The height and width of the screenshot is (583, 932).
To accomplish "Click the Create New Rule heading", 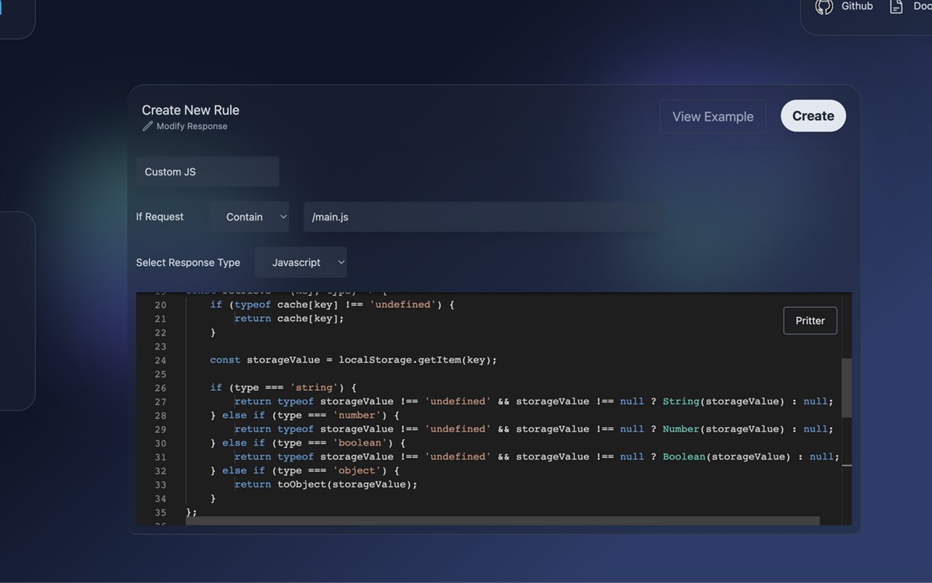I will (190, 110).
